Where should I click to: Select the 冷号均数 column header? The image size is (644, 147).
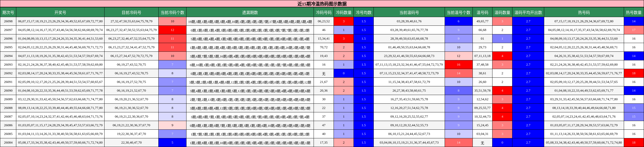pos(363,12)
